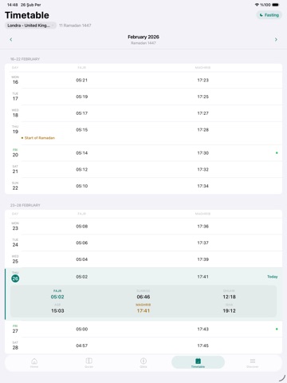
Task: Select the Saturday 28 row
Action: coord(143,345)
